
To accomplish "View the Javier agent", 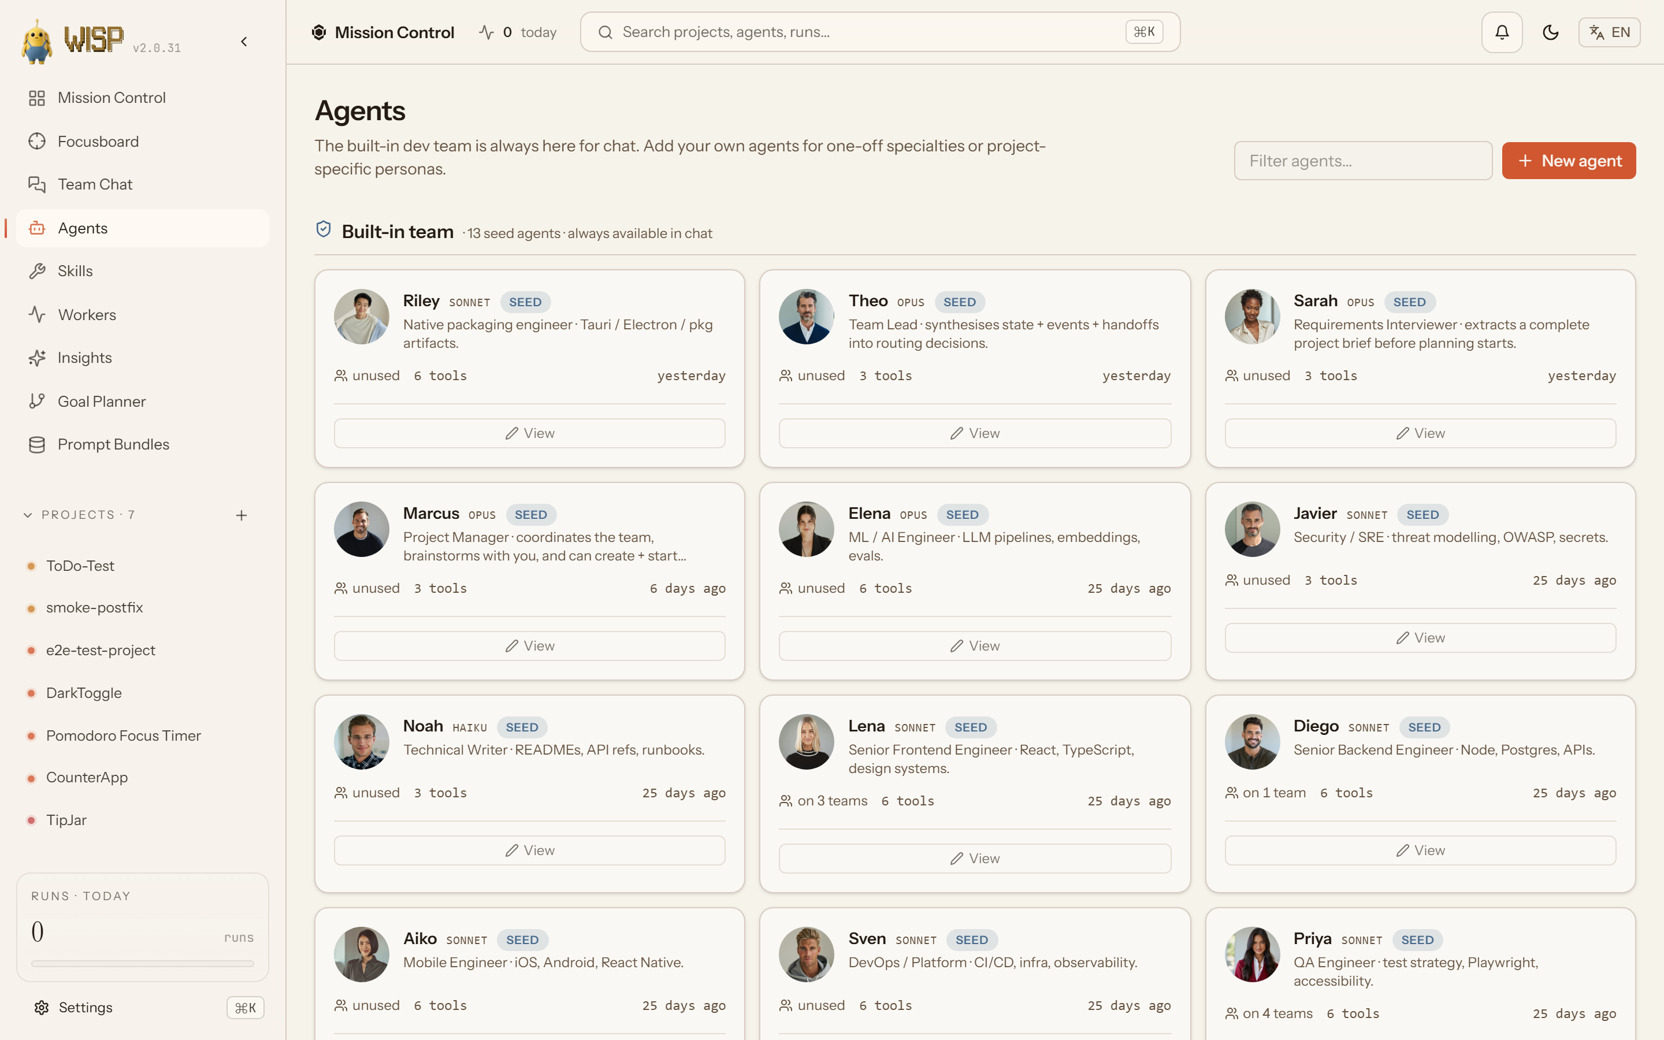I will coord(1421,638).
